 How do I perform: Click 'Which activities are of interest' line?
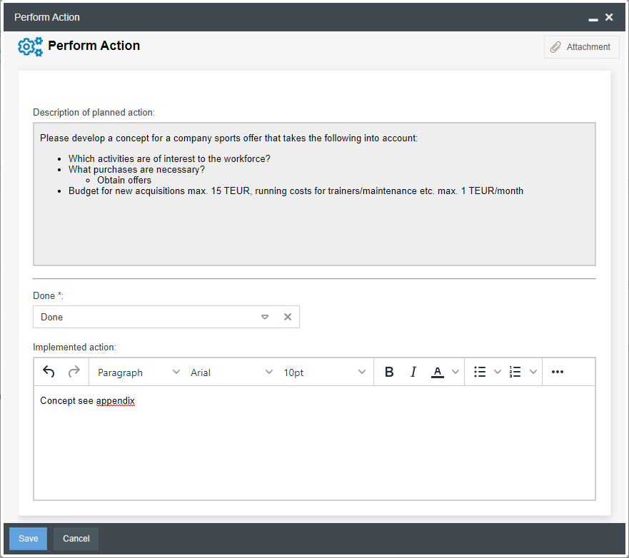pos(169,158)
